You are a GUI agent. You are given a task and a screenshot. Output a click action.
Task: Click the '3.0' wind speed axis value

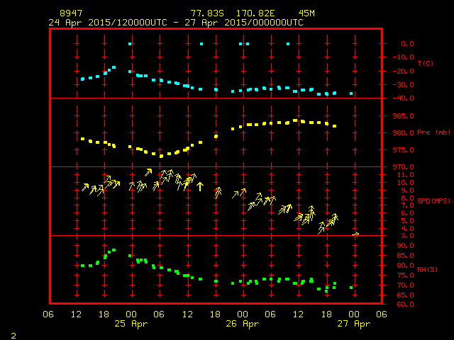tap(407, 236)
